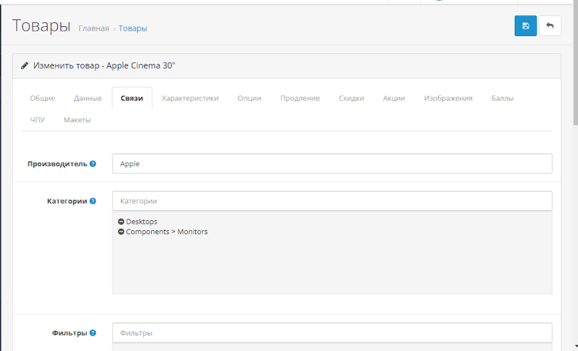Remove Desktops category via minus icon
The image size is (578, 351).
121,222
